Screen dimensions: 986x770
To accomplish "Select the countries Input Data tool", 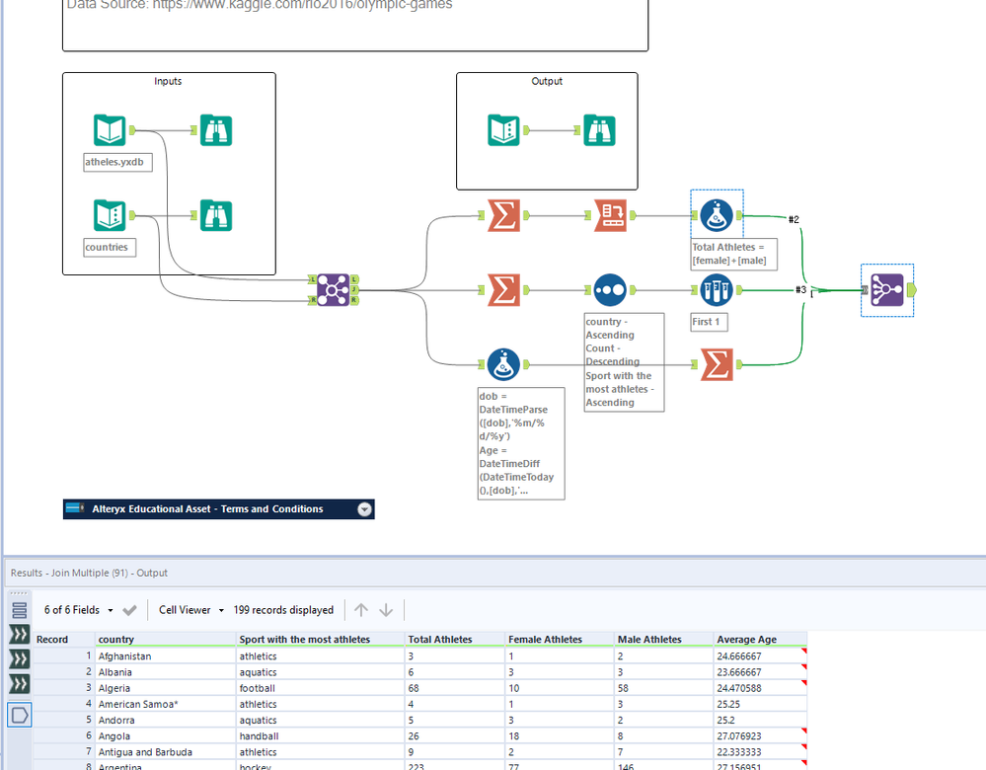I will pyautogui.click(x=110, y=215).
